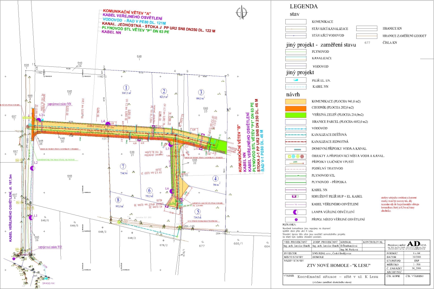Click the legend symbol for PILÍŘ EL. EN.
Image resolution: width=434 pixels, height=289 pixels.
296,80
